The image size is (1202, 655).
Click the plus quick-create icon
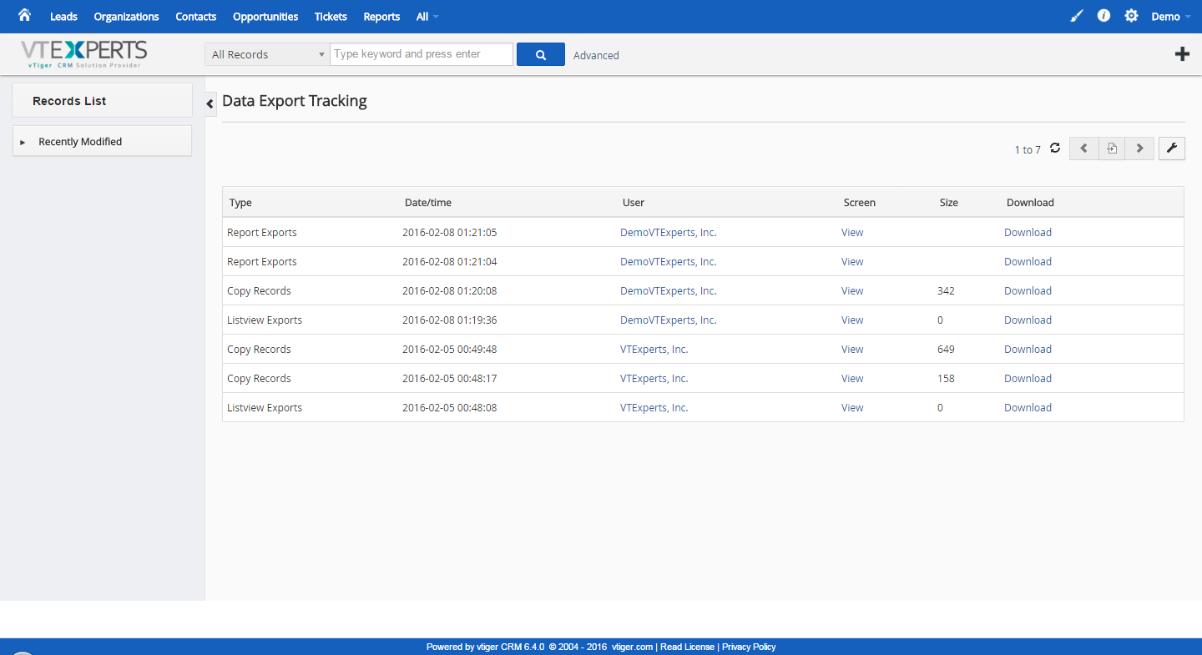pos(1182,54)
